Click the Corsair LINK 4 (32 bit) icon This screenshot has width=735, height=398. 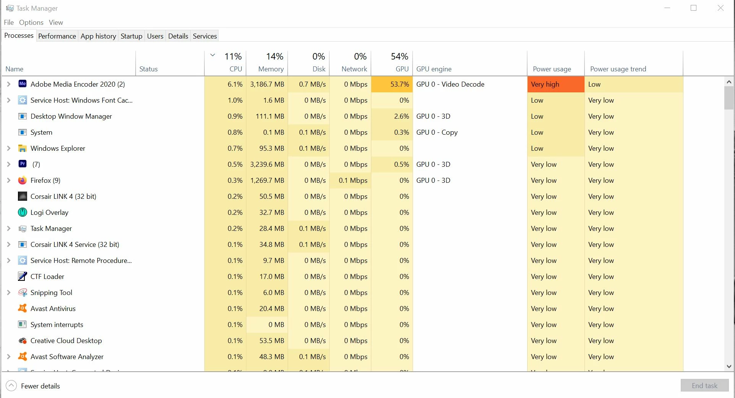pos(23,196)
